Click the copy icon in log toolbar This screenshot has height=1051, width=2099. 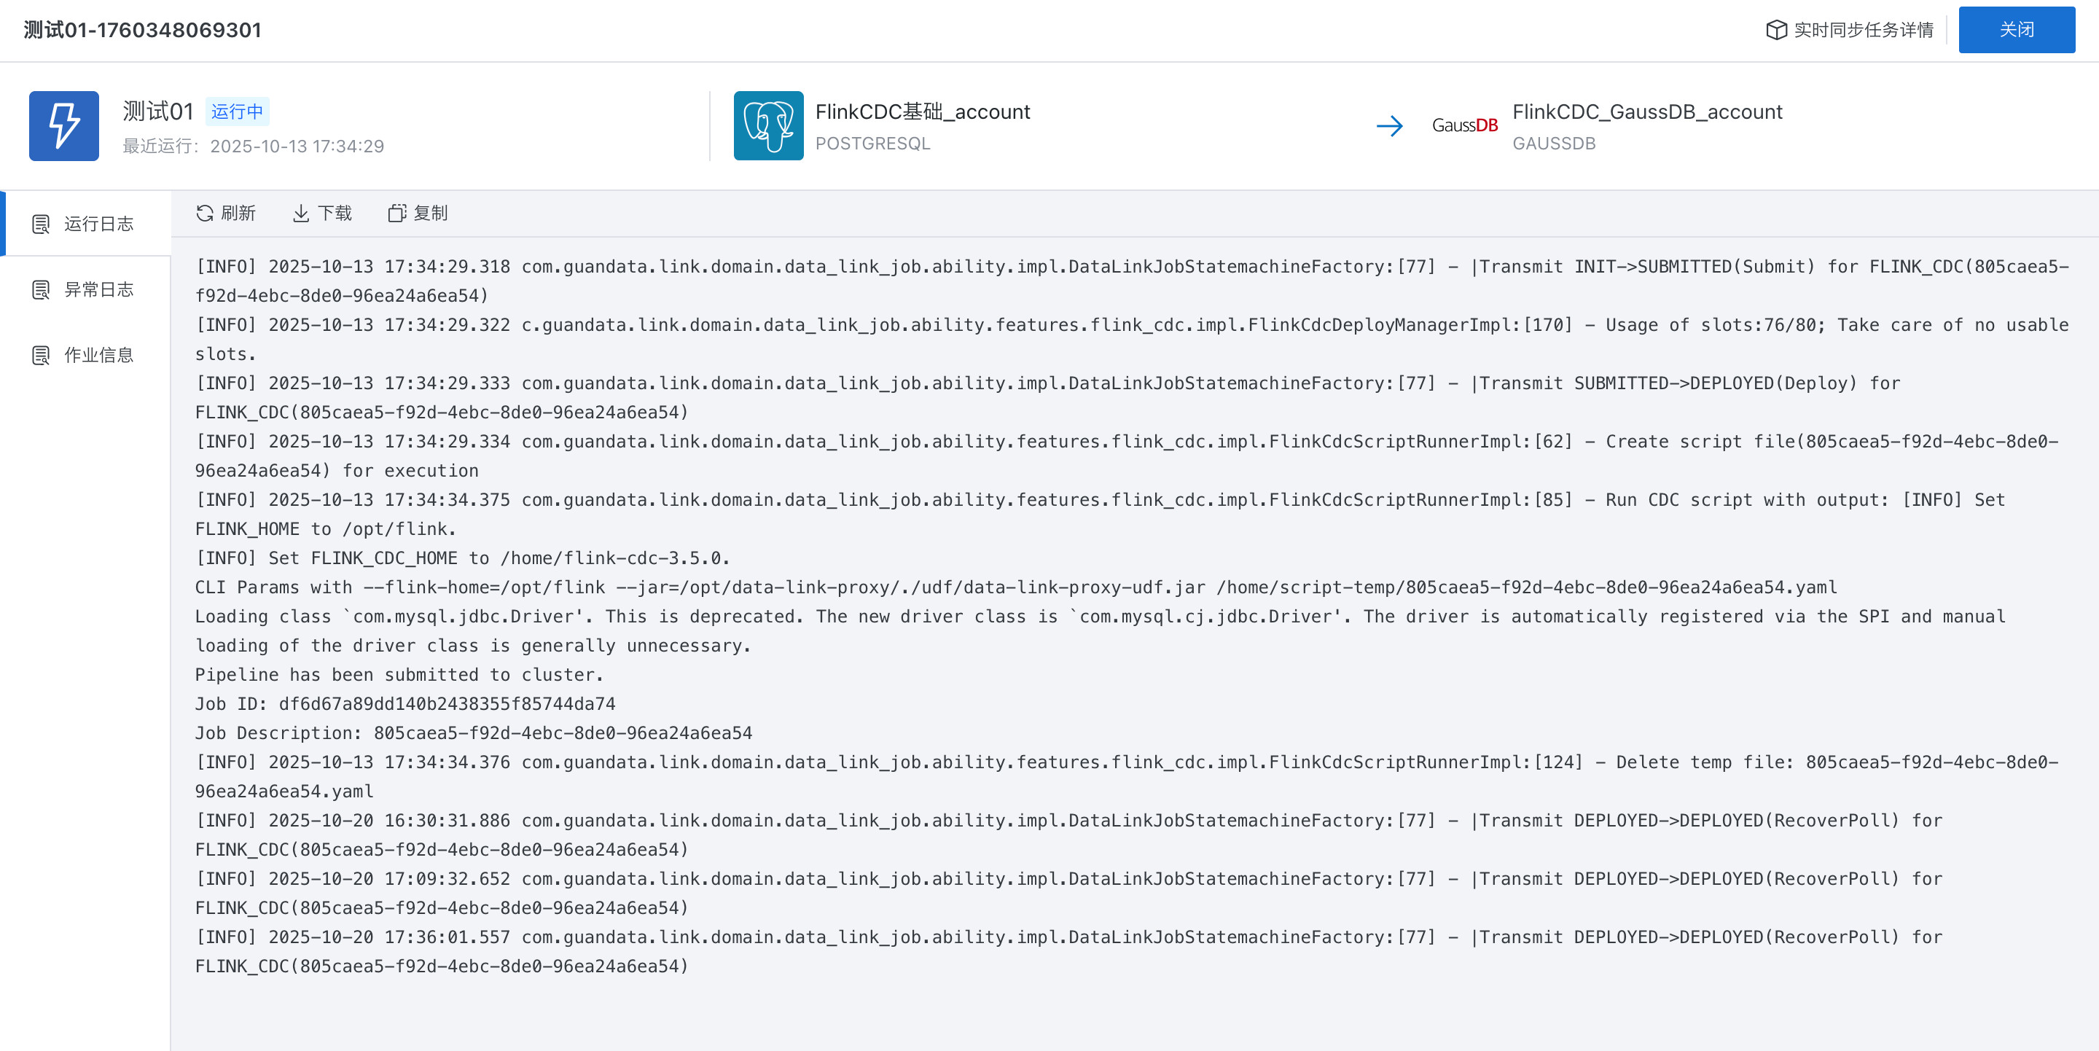pyautogui.click(x=396, y=214)
